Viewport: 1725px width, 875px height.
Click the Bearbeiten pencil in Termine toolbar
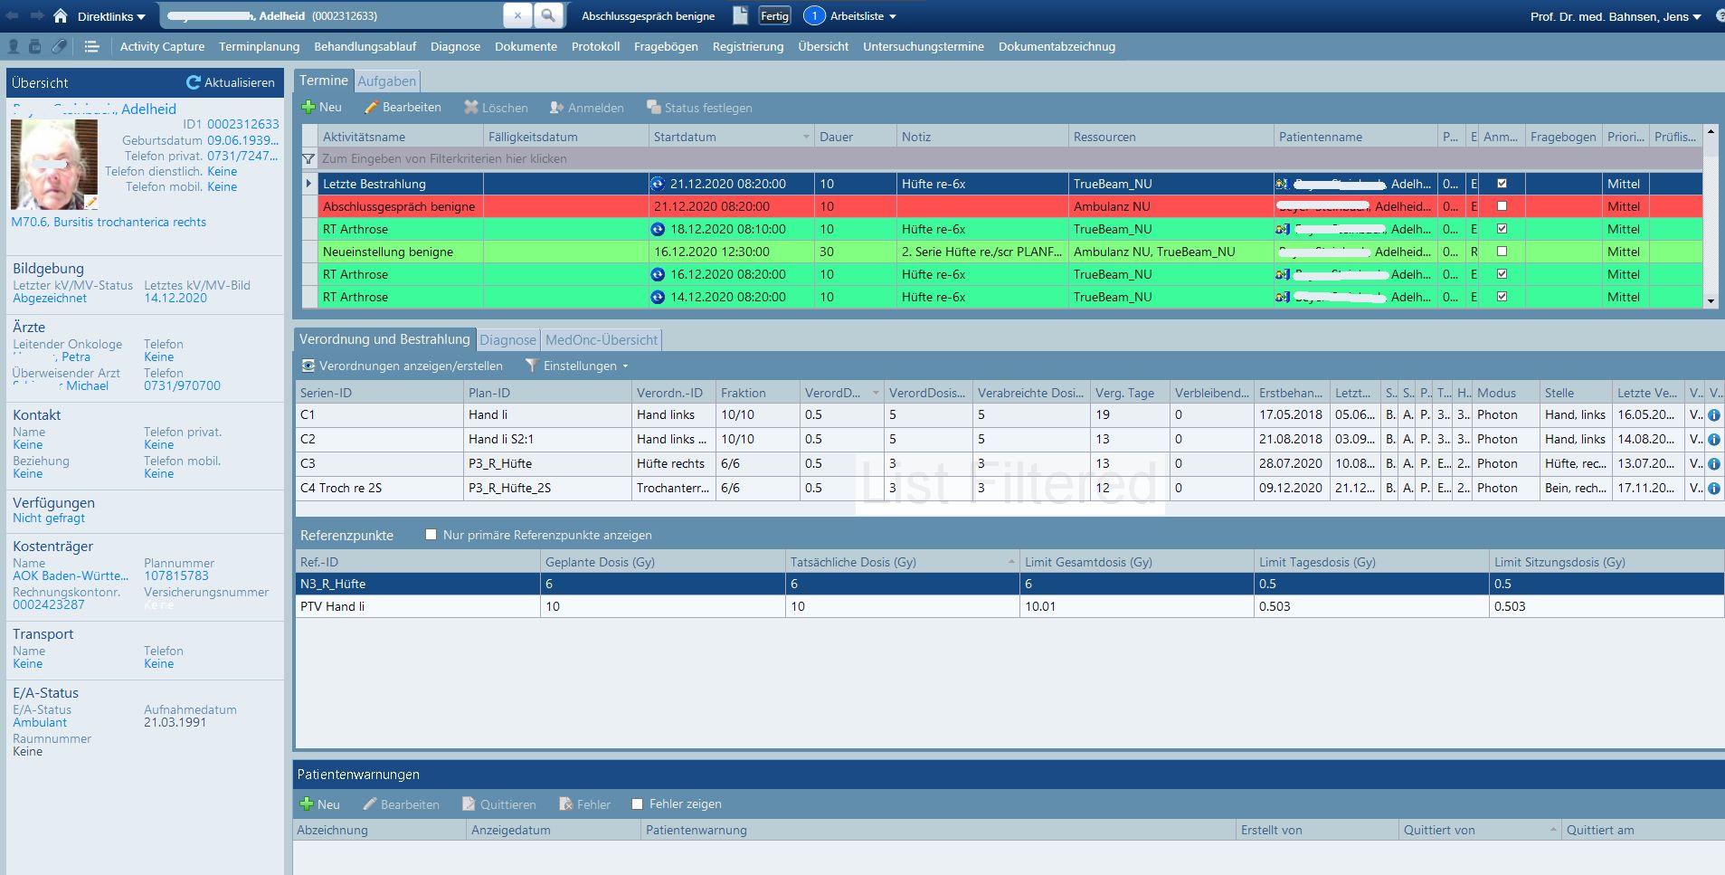[x=371, y=108]
